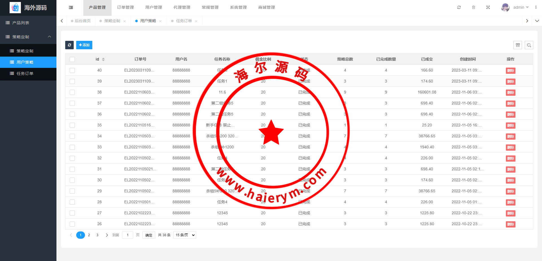Click the page number jump input field
The image size is (542, 261).
coord(128,235)
